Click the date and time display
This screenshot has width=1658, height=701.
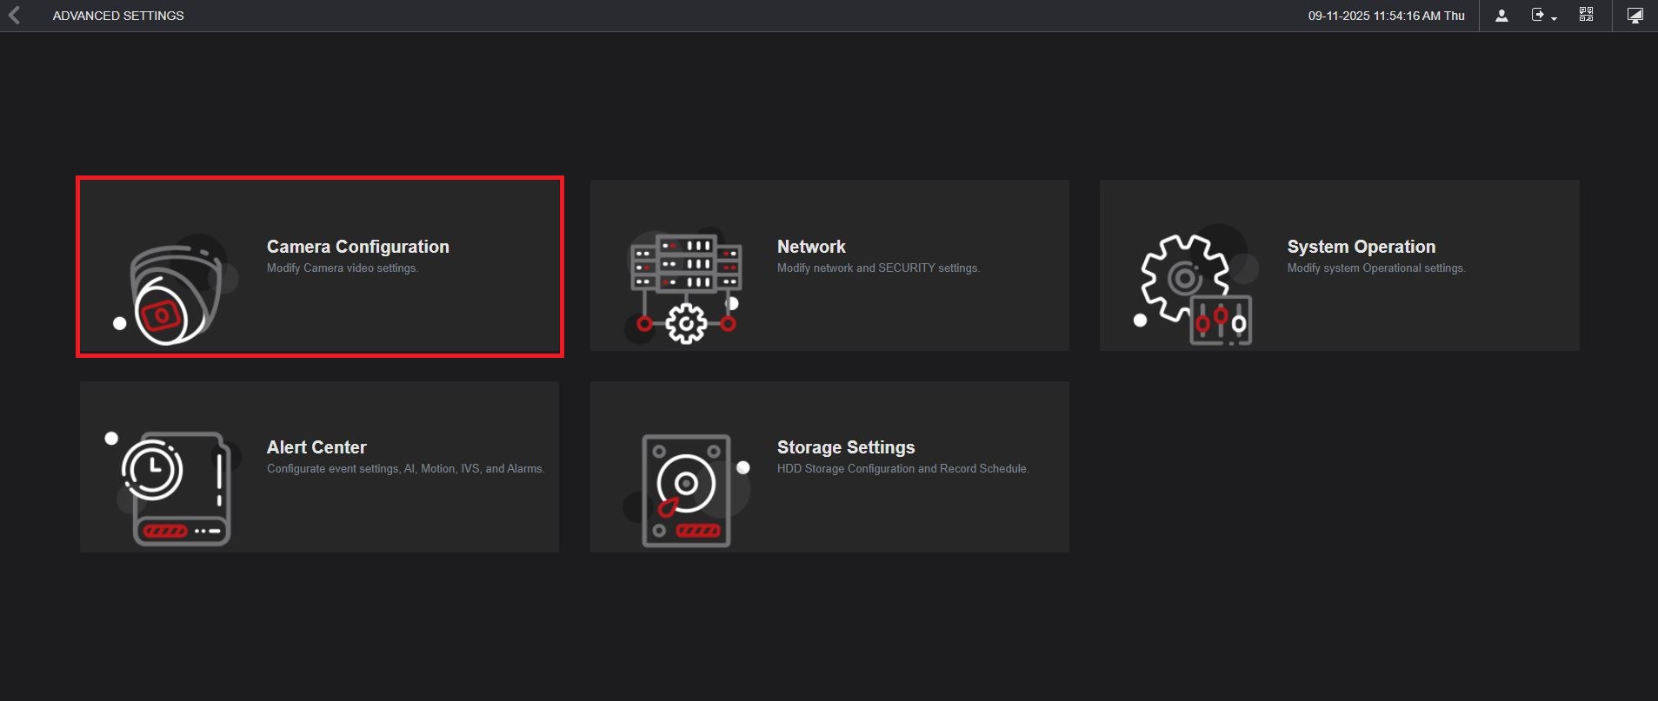coord(1386,16)
